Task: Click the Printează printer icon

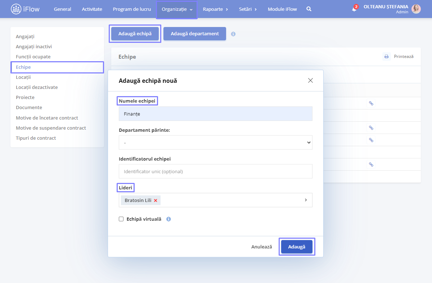Action: coord(386,57)
